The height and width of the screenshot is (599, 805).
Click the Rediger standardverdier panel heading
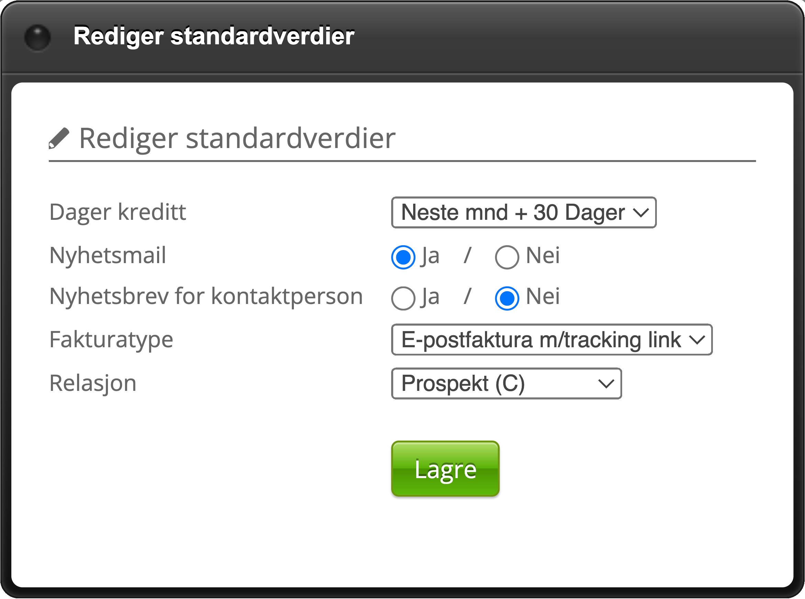click(237, 138)
